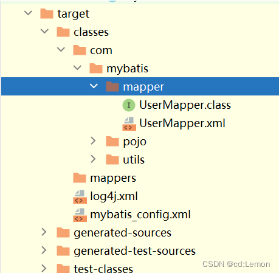Click the mybatis folder icon
The image size is (279, 273).
point(96,68)
